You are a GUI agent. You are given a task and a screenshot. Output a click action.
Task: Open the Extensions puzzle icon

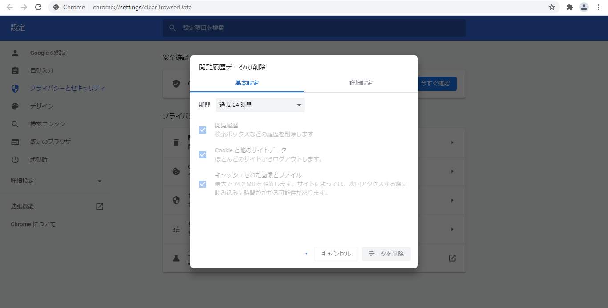click(x=569, y=7)
